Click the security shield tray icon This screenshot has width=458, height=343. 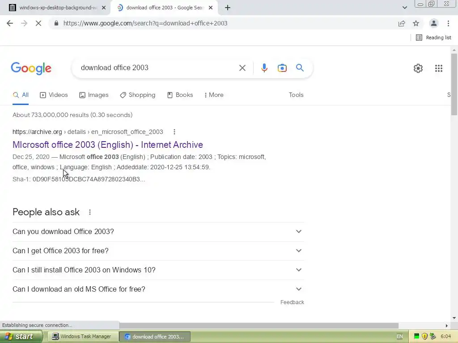pyautogui.click(x=425, y=336)
